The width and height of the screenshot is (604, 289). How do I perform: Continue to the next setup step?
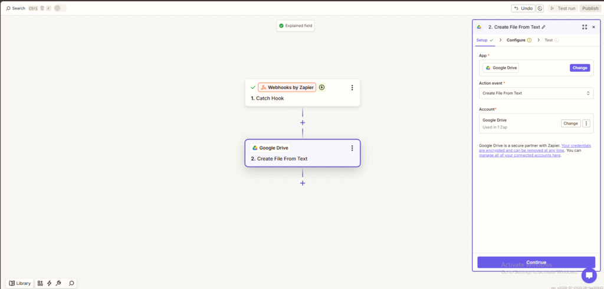536,262
